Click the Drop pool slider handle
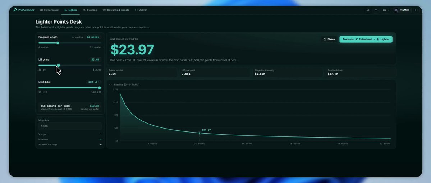The height and width of the screenshot is (183, 431). (x=100, y=88)
